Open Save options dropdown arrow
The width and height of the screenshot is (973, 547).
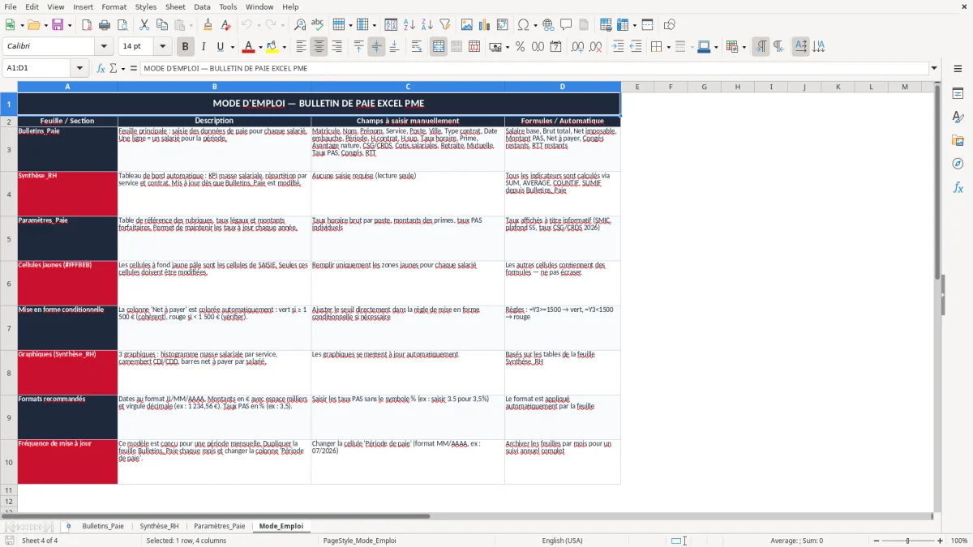(x=70, y=25)
